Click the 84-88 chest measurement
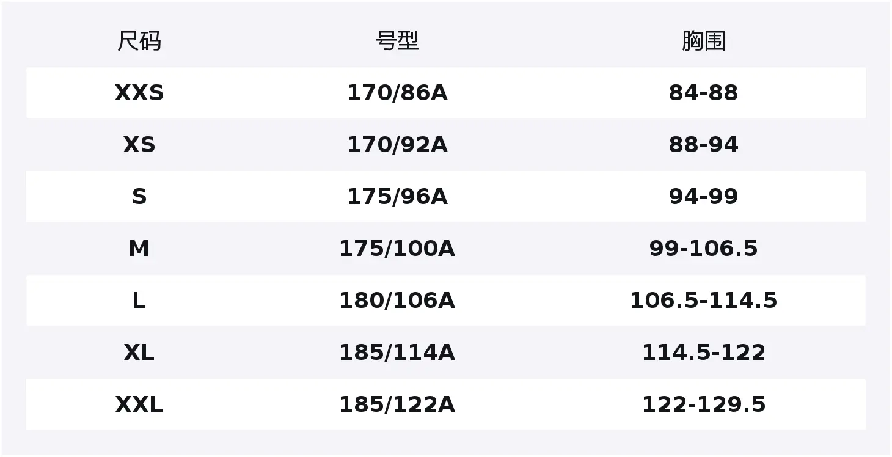 point(703,93)
